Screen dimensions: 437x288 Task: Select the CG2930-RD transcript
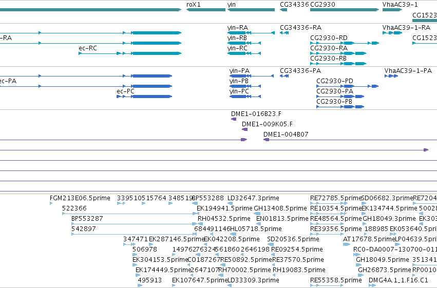[345, 43]
